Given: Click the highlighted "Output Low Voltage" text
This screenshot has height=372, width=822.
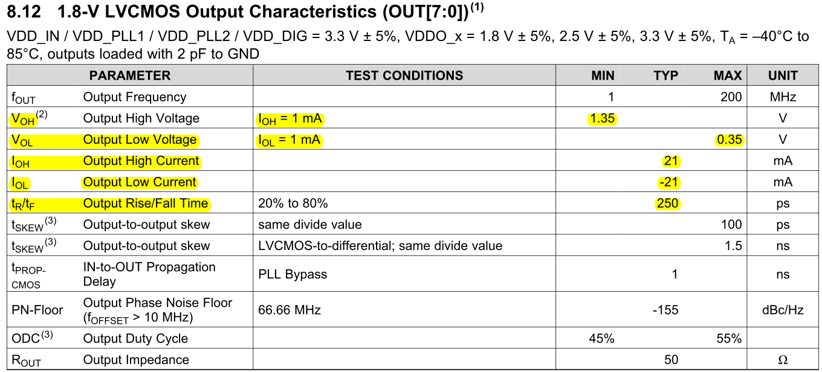Looking at the screenshot, I should [x=140, y=139].
